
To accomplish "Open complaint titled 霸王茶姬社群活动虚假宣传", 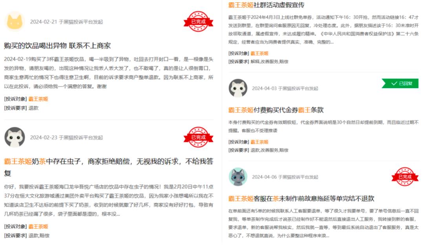I will (x=266, y=5).
